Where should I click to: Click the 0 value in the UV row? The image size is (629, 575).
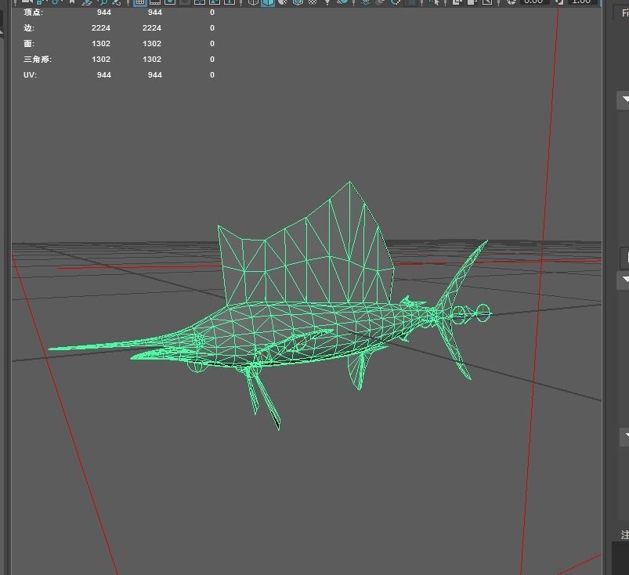pos(212,74)
